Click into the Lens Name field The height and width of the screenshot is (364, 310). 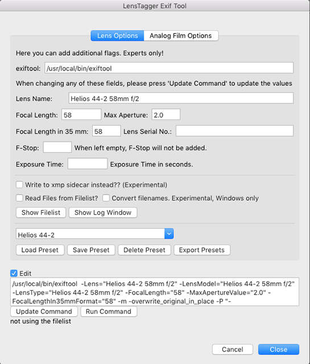181,98
